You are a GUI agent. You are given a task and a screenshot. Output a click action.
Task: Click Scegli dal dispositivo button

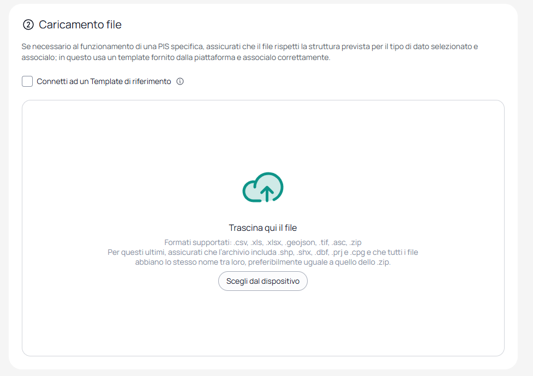pos(263,281)
